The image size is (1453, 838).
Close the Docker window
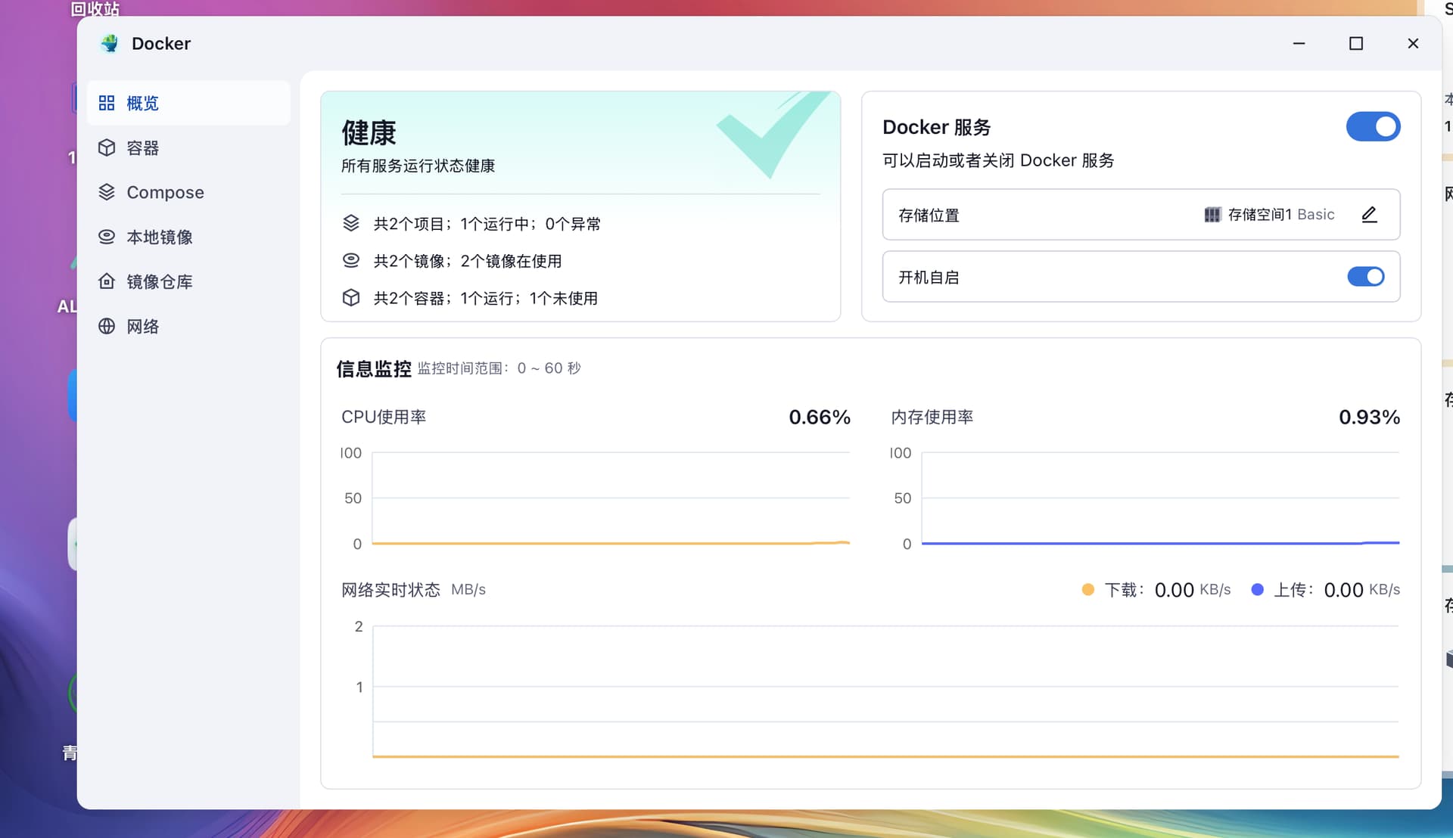pyautogui.click(x=1413, y=43)
